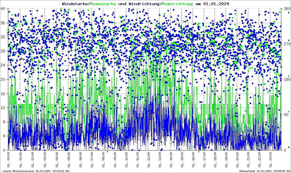Click the 'O' compass label near 90
This screenshot has width=291, height=173.
(x=289, y=111)
